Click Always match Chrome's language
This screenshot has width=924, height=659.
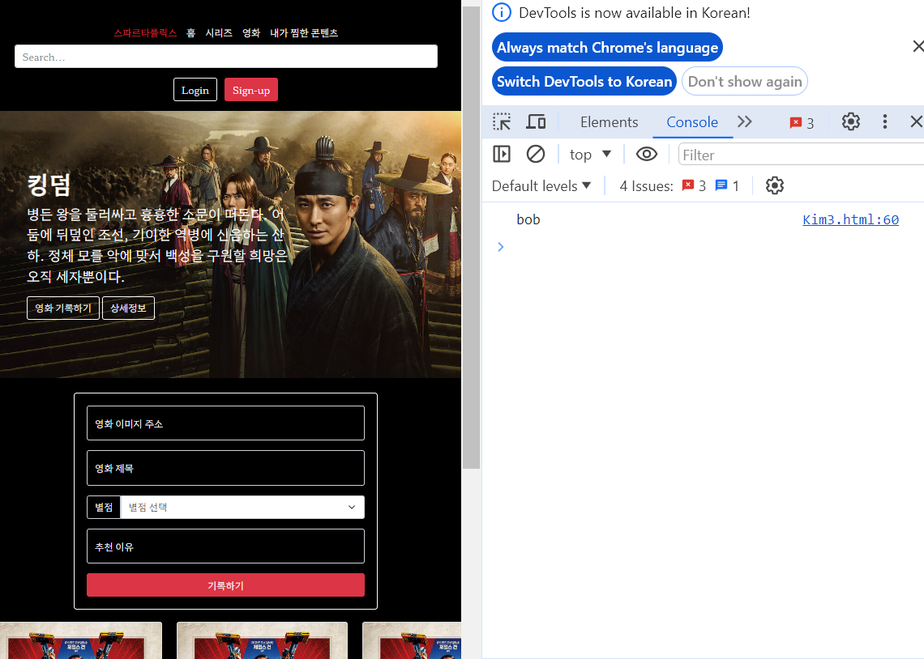pos(607,47)
